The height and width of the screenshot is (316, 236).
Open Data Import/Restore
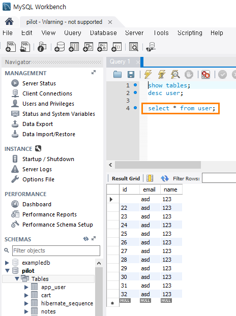point(49,134)
